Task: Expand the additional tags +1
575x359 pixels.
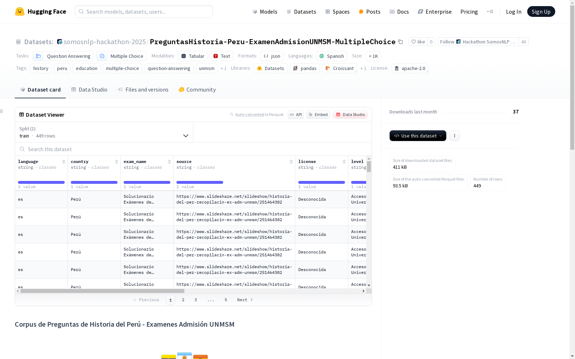Action: pyautogui.click(x=224, y=68)
